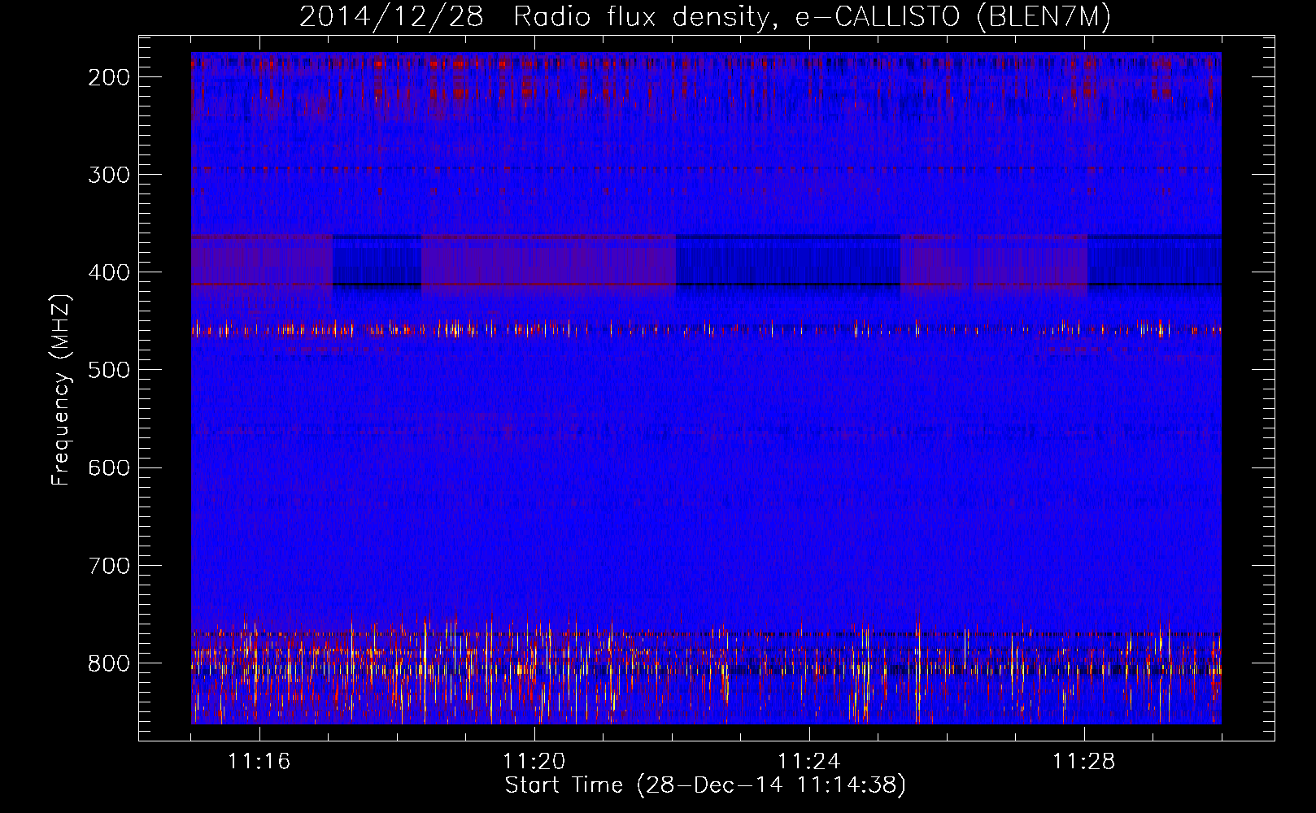Click the 11:28 time tick label
1316x813 pixels.
point(1084,762)
